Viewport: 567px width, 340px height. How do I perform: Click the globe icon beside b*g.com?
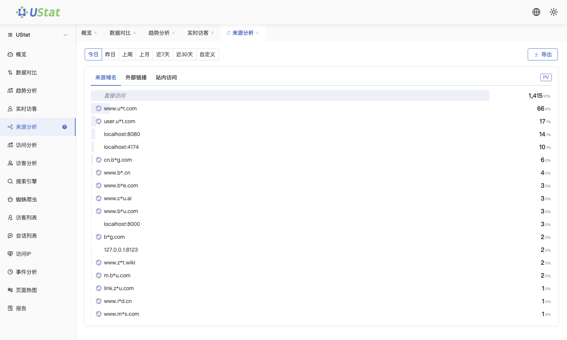[x=99, y=237]
